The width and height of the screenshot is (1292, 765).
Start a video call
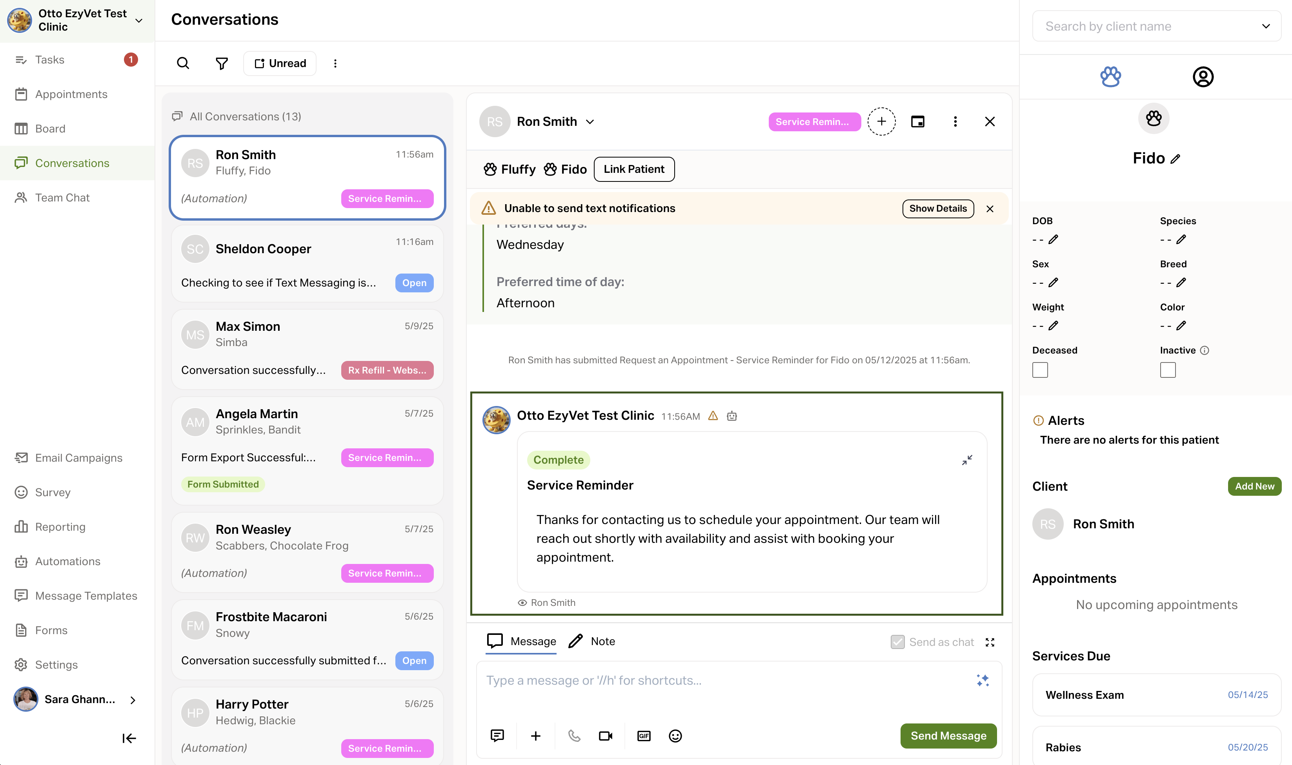point(606,736)
